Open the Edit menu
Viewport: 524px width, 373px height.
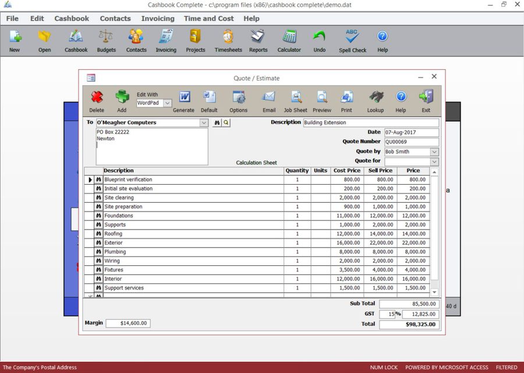[x=37, y=19]
